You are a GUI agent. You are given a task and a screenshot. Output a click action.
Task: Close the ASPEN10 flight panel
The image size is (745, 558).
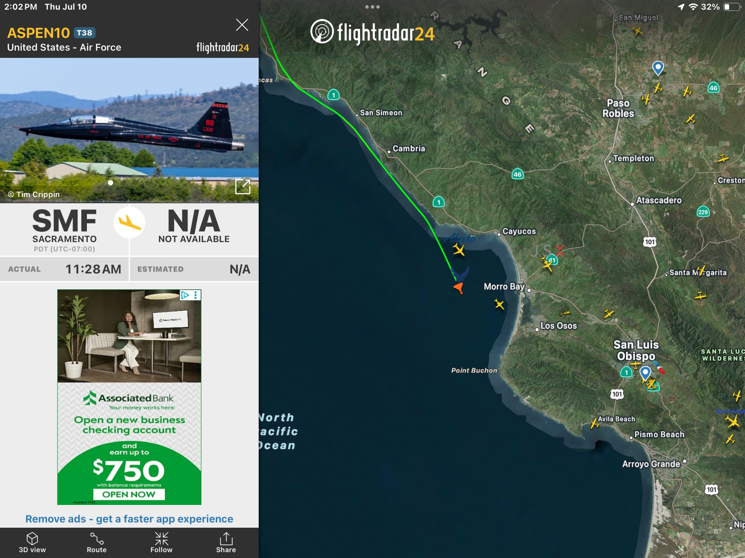point(242,25)
